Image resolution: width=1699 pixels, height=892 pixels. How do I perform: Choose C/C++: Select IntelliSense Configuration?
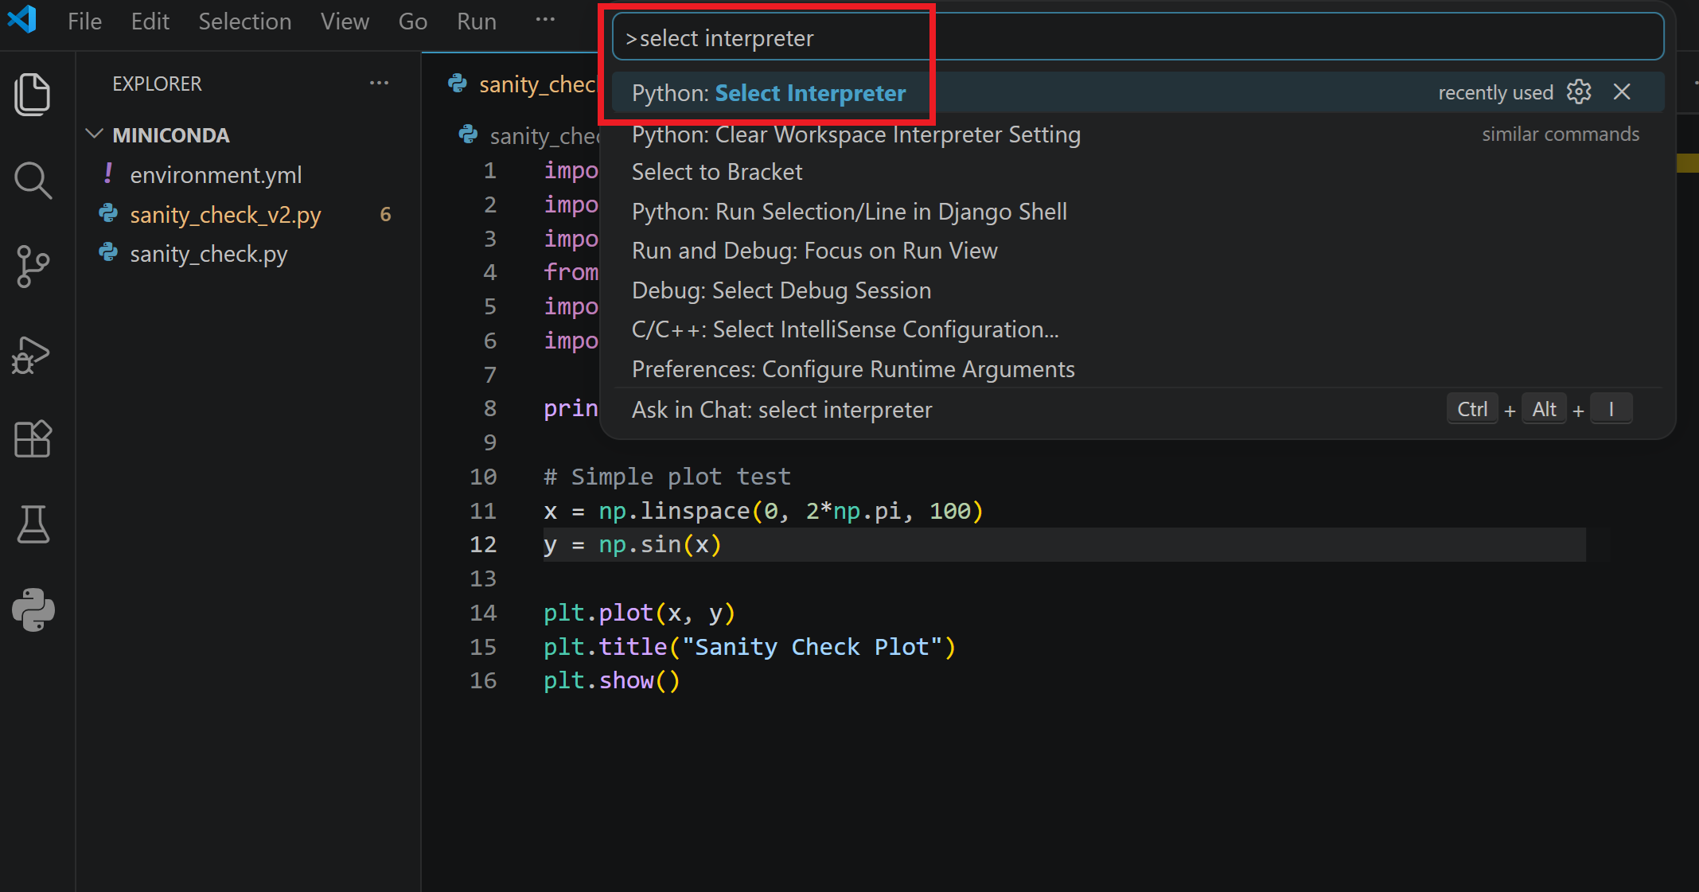pyautogui.click(x=1139, y=329)
